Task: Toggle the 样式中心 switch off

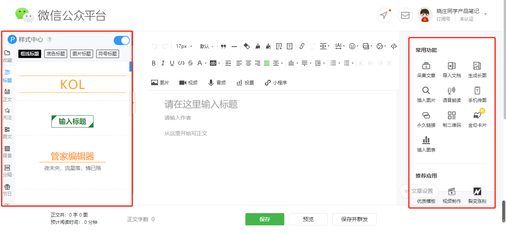Action: [x=122, y=40]
